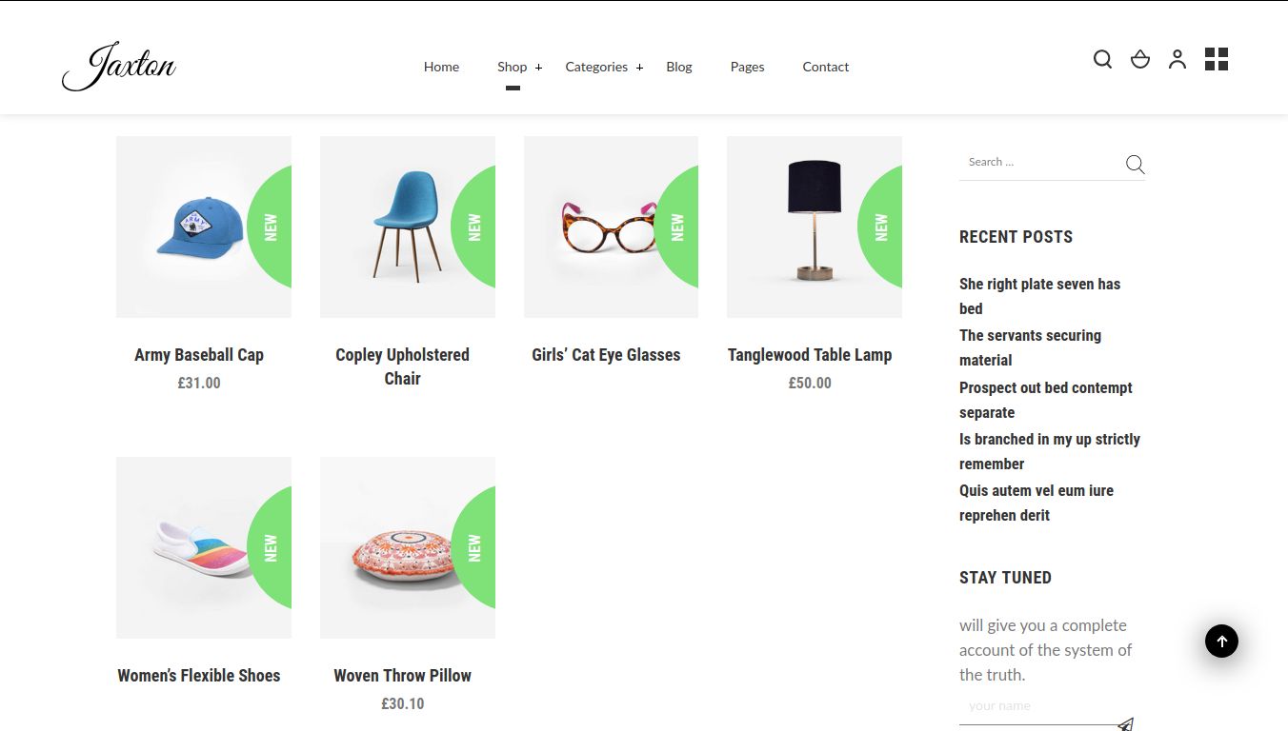This screenshot has height=731, width=1288.
Task: Click the user account icon
Action: coord(1177,60)
